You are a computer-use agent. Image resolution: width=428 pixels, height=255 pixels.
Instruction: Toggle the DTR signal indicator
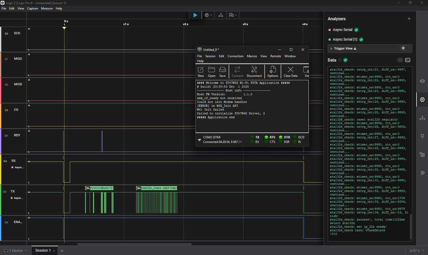281,137
